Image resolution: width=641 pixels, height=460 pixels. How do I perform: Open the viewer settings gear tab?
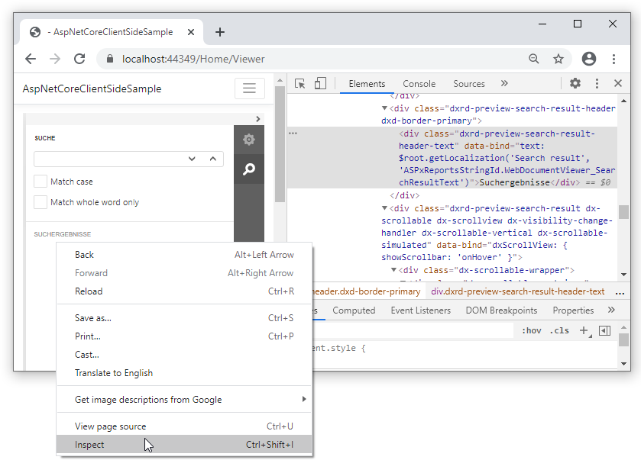[x=249, y=140]
